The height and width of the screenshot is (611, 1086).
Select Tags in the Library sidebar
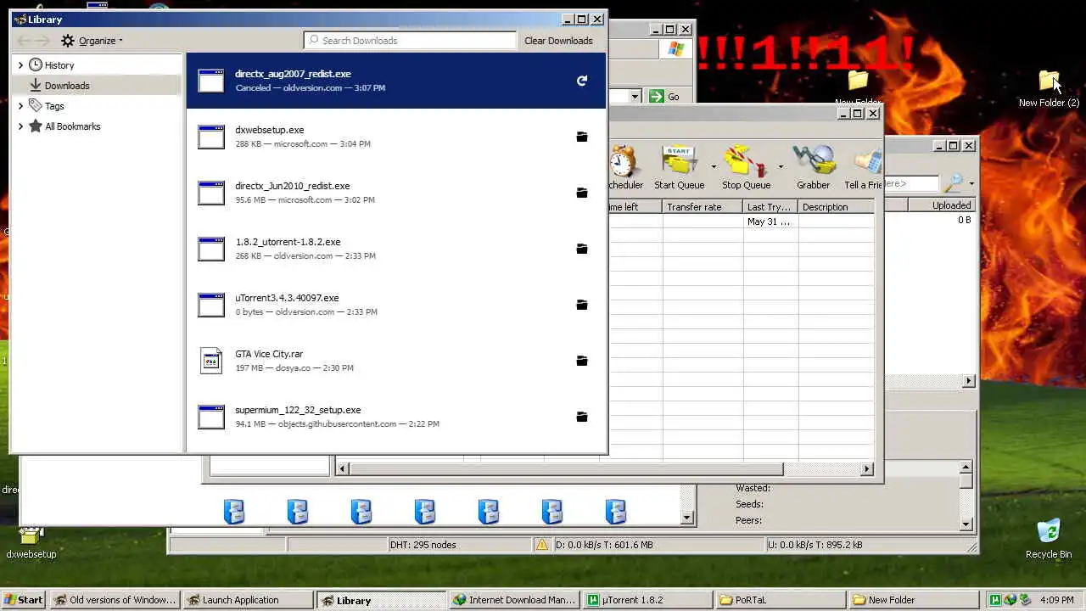point(96,106)
